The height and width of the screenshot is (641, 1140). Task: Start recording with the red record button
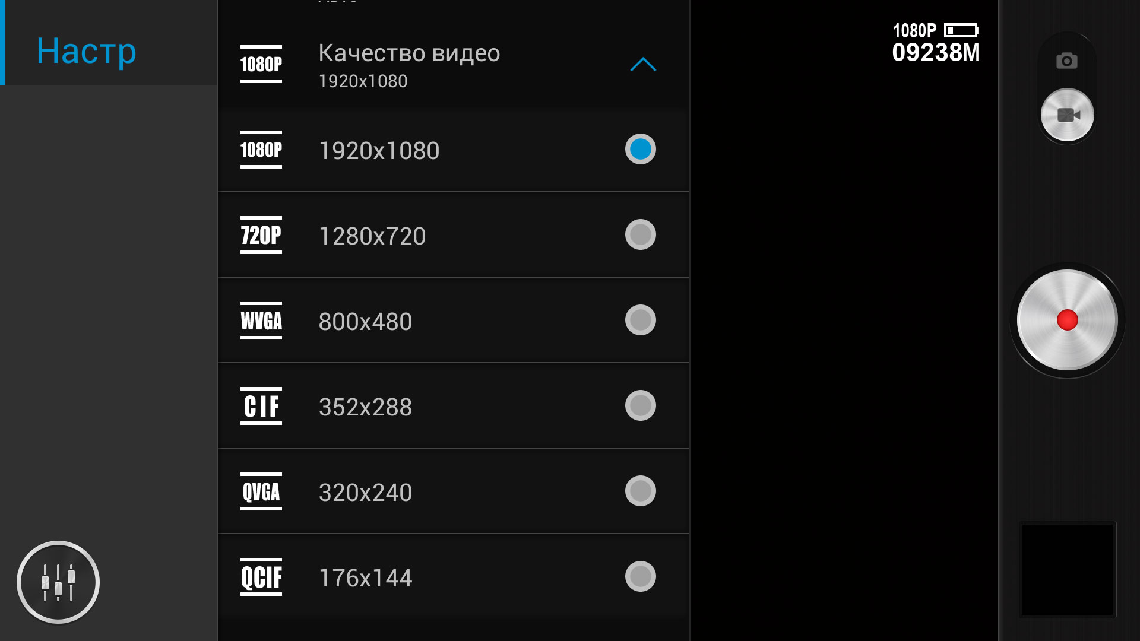pos(1068,320)
